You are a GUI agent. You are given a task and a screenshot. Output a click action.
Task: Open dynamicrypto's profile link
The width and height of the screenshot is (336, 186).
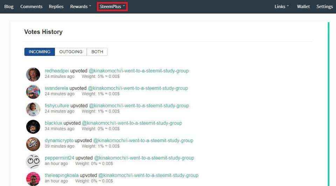point(59,141)
